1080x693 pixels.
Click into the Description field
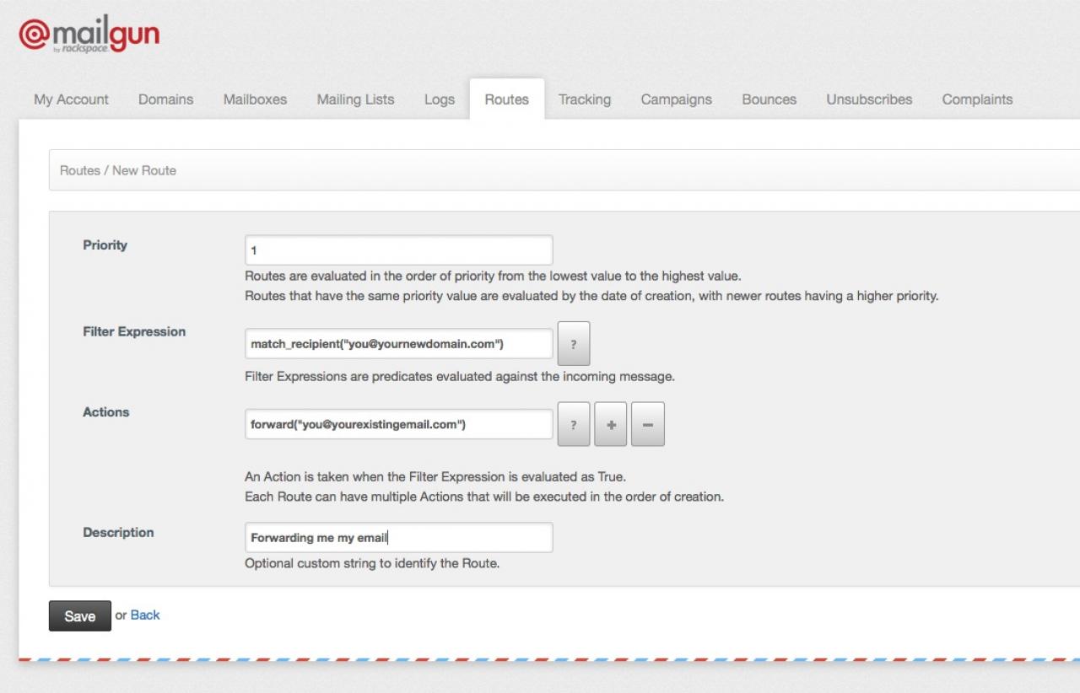tap(399, 537)
